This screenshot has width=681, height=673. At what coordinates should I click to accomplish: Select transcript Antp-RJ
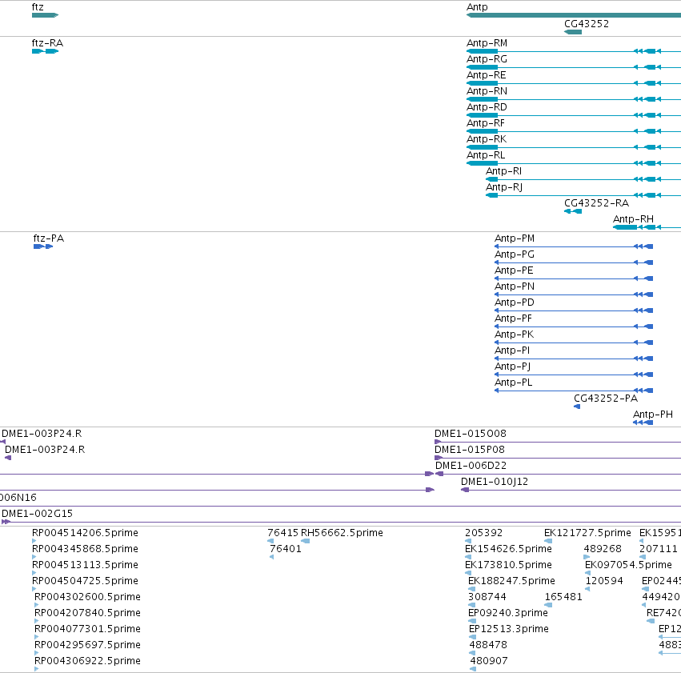(504, 187)
